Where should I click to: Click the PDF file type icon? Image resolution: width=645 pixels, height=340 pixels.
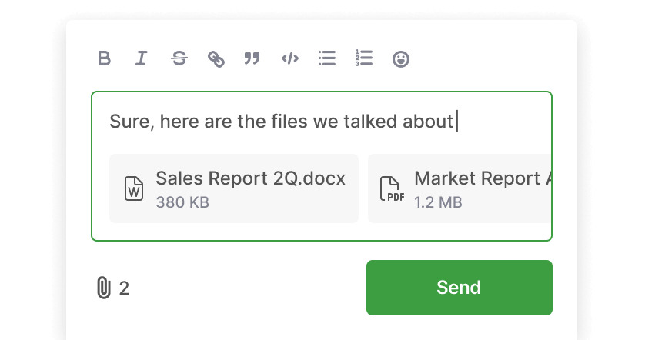tap(393, 188)
